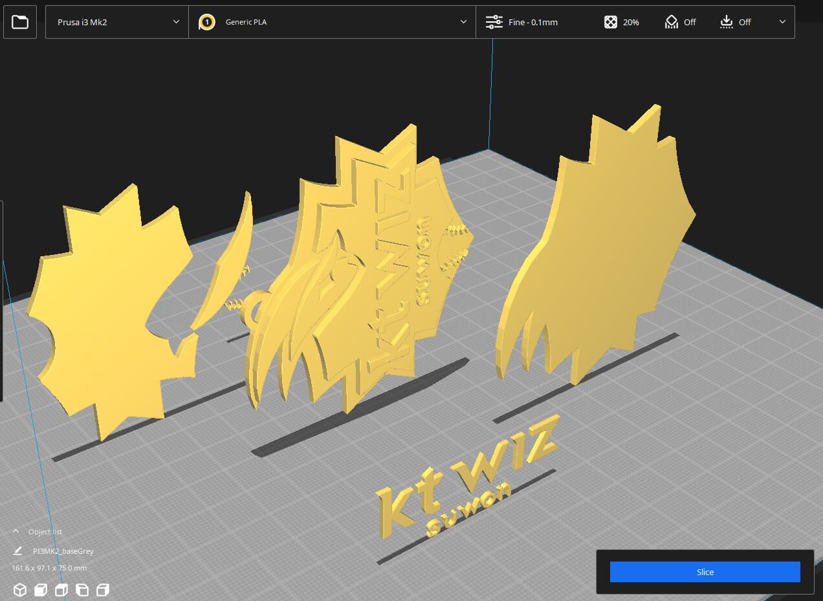Screen dimensions: 823x601
Task: Switch to front view cube icon
Action: coord(41,589)
